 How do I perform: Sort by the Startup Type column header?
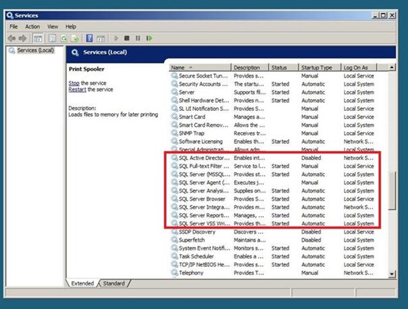click(320, 67)
